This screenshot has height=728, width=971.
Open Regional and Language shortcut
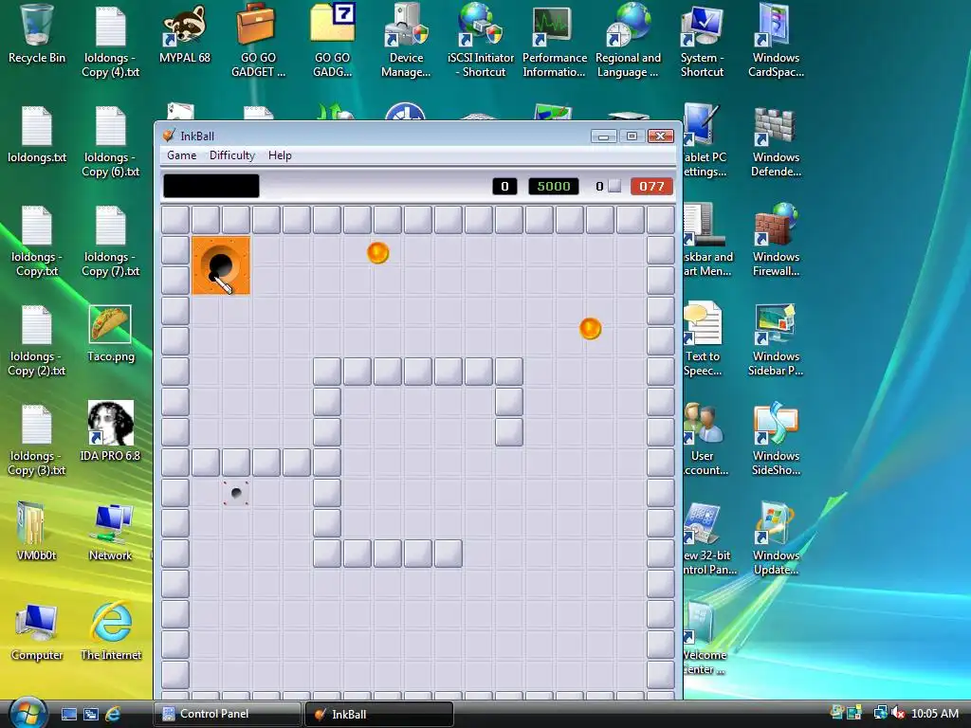(628, 40)
